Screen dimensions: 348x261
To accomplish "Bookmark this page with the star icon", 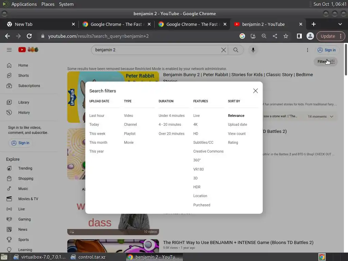I will (x=285, y=36).
